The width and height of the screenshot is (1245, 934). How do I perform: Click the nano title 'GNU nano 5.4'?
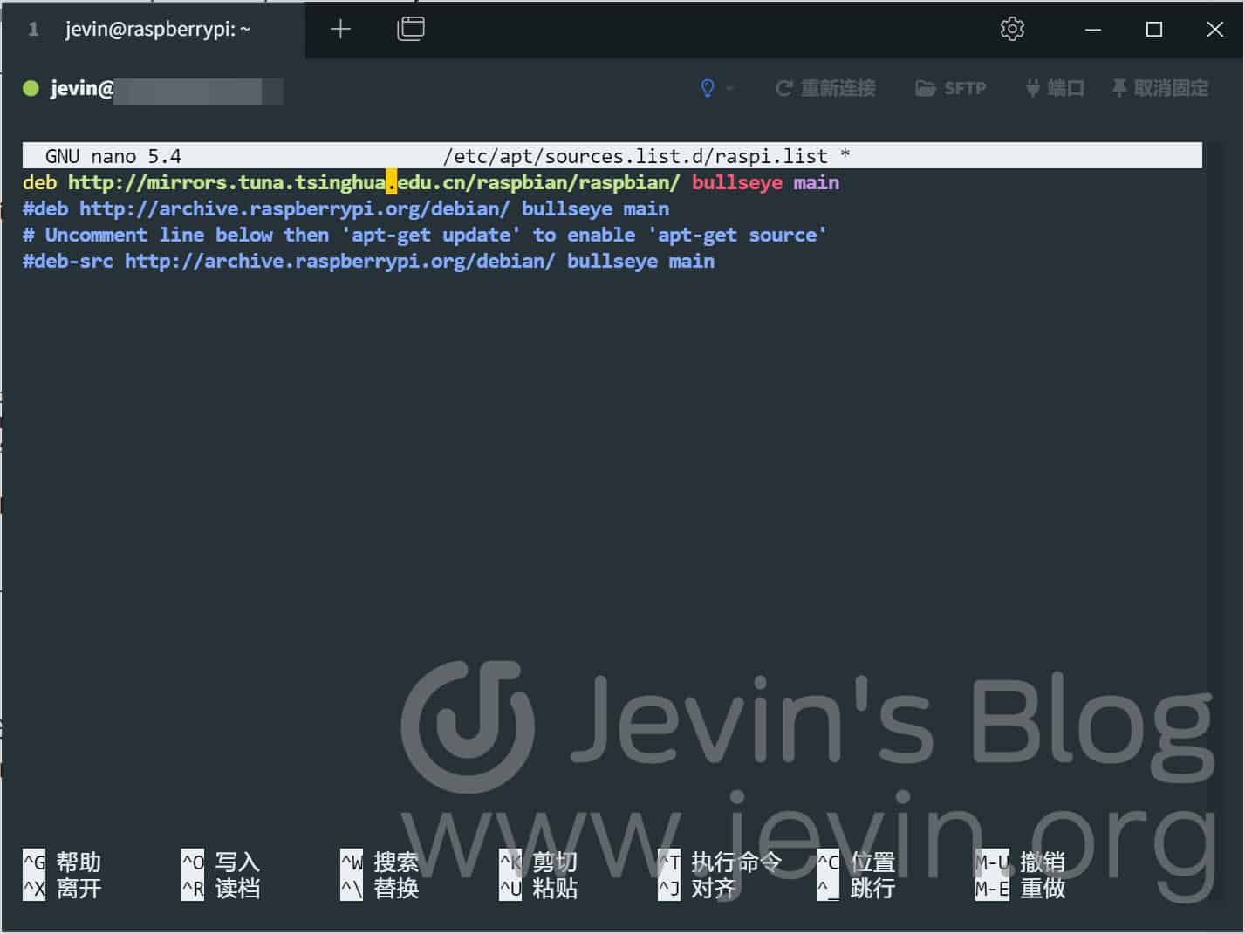(113, 156)
